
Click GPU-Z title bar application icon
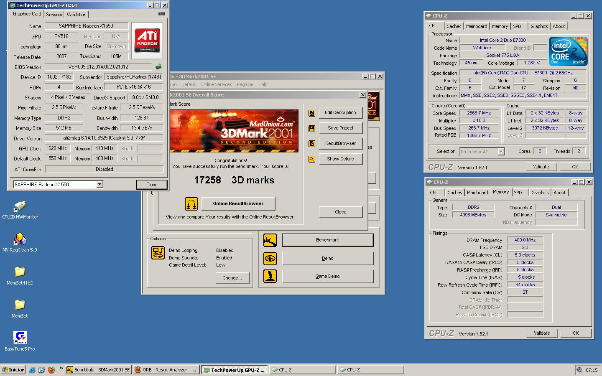pyautogui.click(x=12, y=5)
